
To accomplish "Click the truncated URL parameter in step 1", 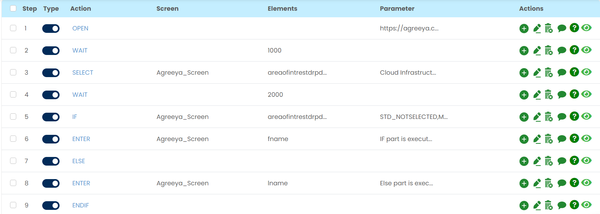I will tap(409, 28).
